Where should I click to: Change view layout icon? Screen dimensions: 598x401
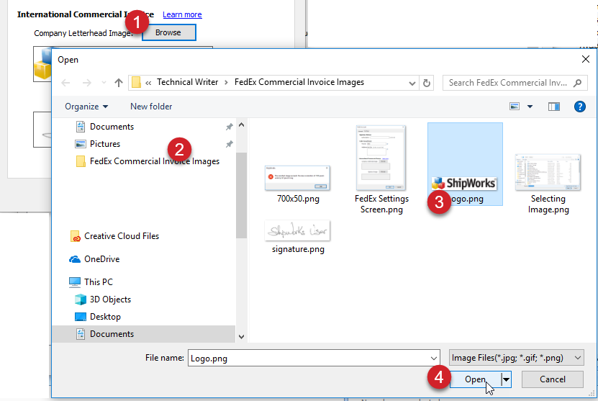coord(515,107)
